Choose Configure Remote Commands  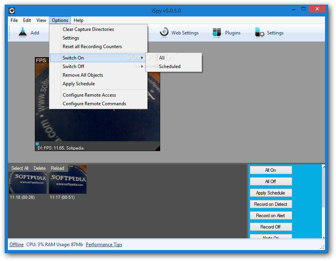pos(98,104)
